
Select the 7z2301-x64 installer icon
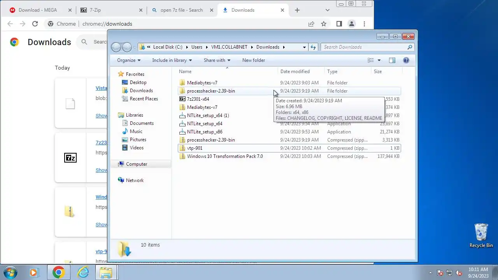182,99
